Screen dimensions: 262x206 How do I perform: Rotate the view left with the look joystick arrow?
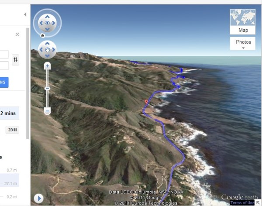pyautogui.click(x=41, y=23)
